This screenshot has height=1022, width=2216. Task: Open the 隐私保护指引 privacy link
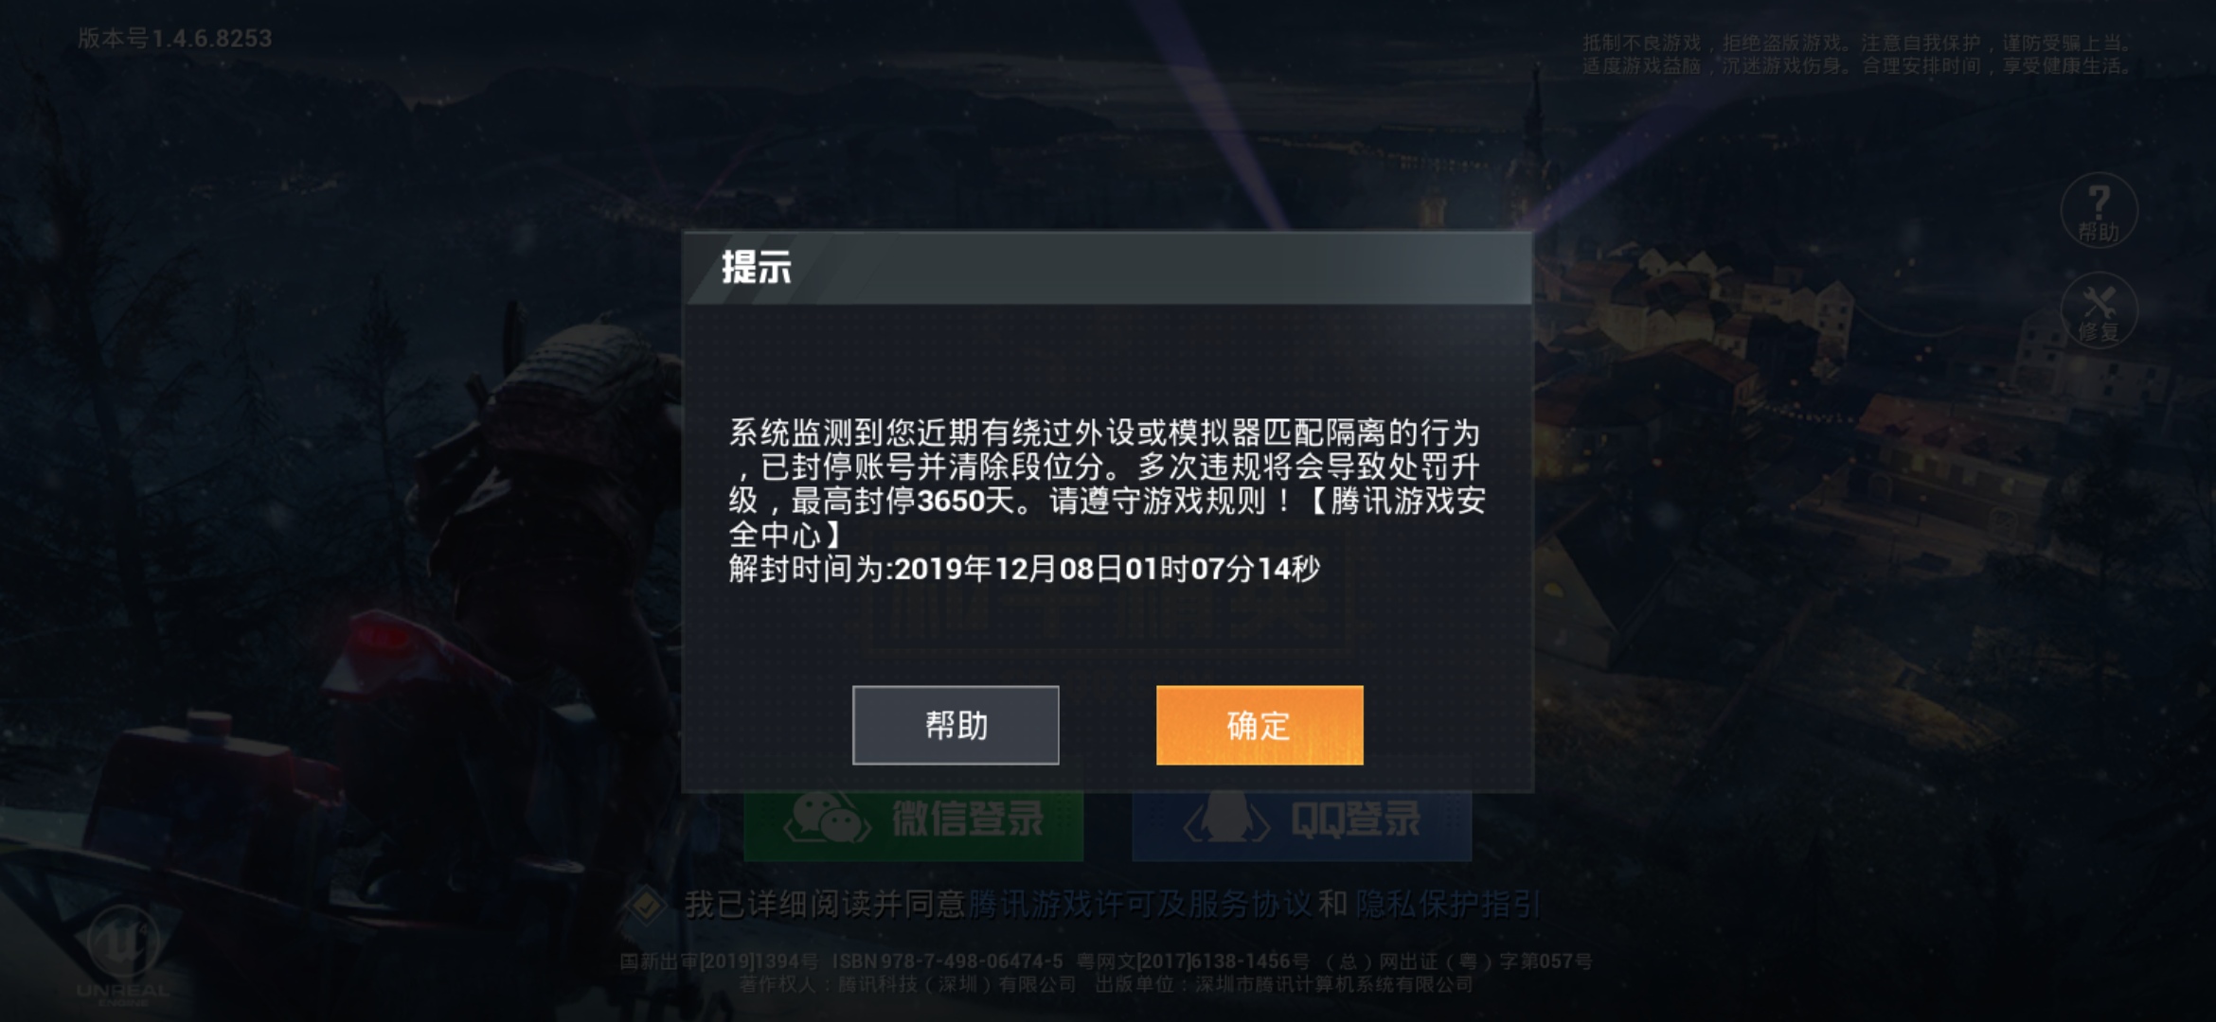(x=1448, y=905)
